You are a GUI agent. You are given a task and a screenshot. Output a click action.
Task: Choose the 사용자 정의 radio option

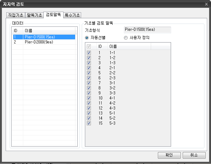coord(126,38)
